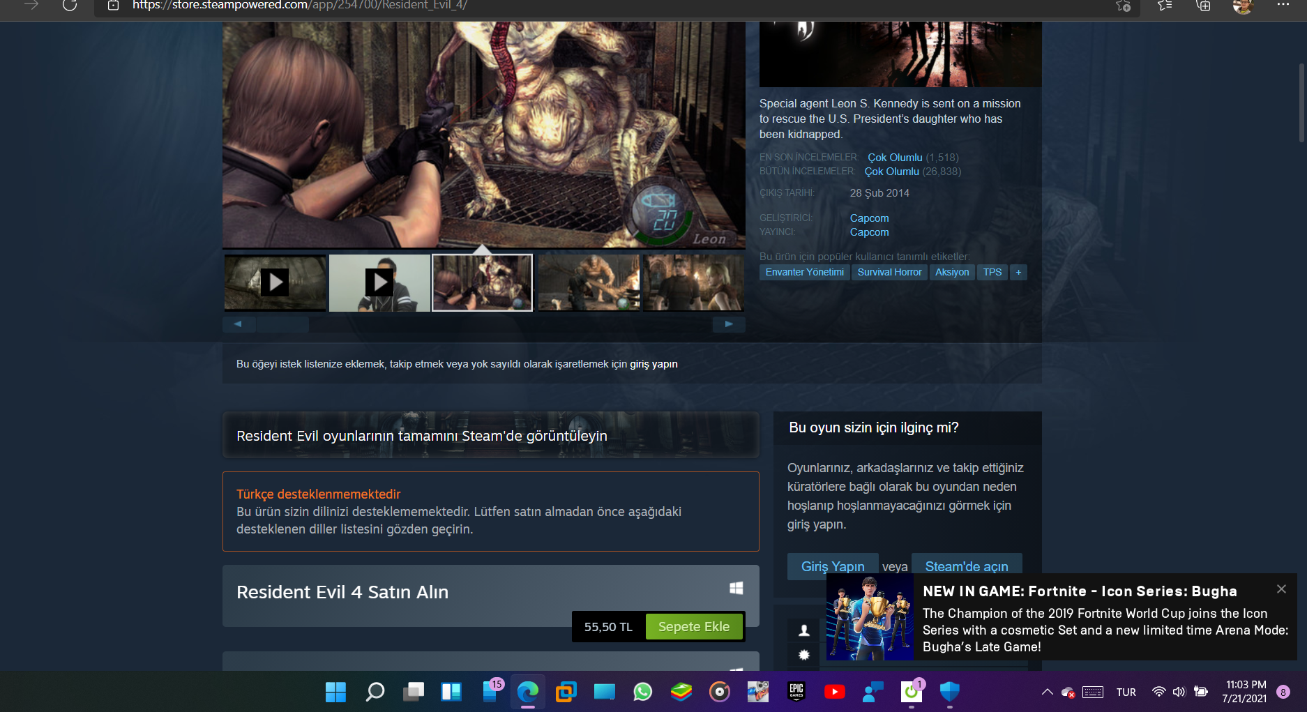Open BlueStacks from the taskbar
This screenshot has width=1307, height=712.
pos(681,692)
